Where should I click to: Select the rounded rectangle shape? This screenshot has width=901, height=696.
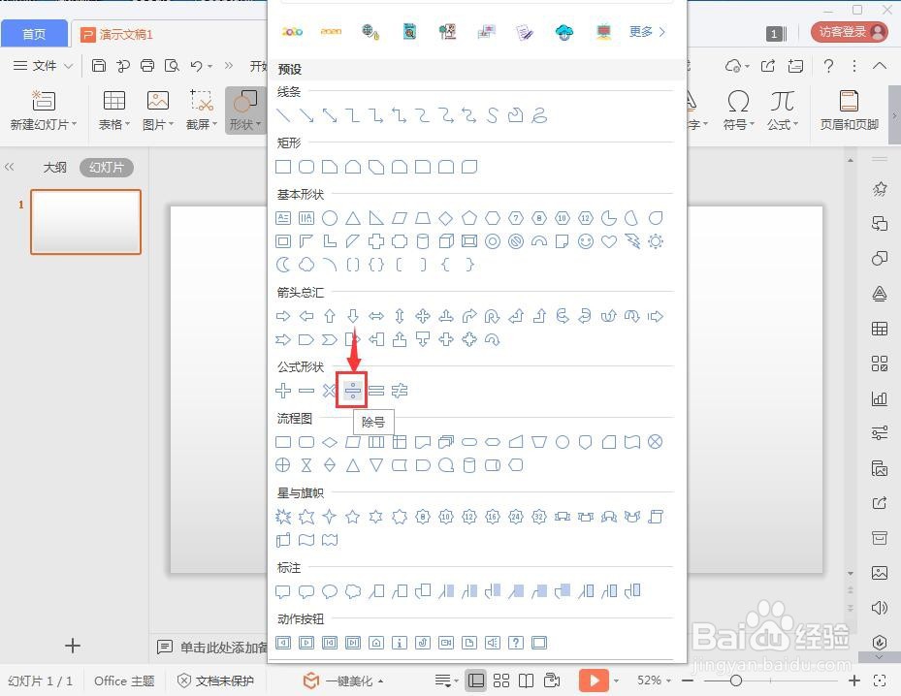pos(306,167)
